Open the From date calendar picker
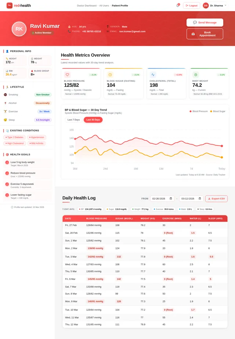Viewport: 235px width, 339px height. pyautogui.click(x=171, y=199)
